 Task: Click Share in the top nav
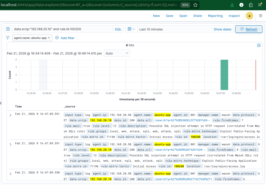tap(198, 16)
